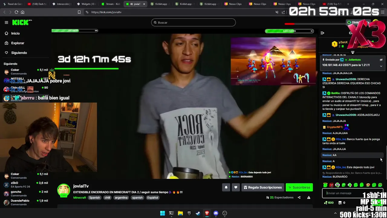This screenshot has width=387, height=218.
Task: Select the last sick green emote
Action: [x=380, y=185]
